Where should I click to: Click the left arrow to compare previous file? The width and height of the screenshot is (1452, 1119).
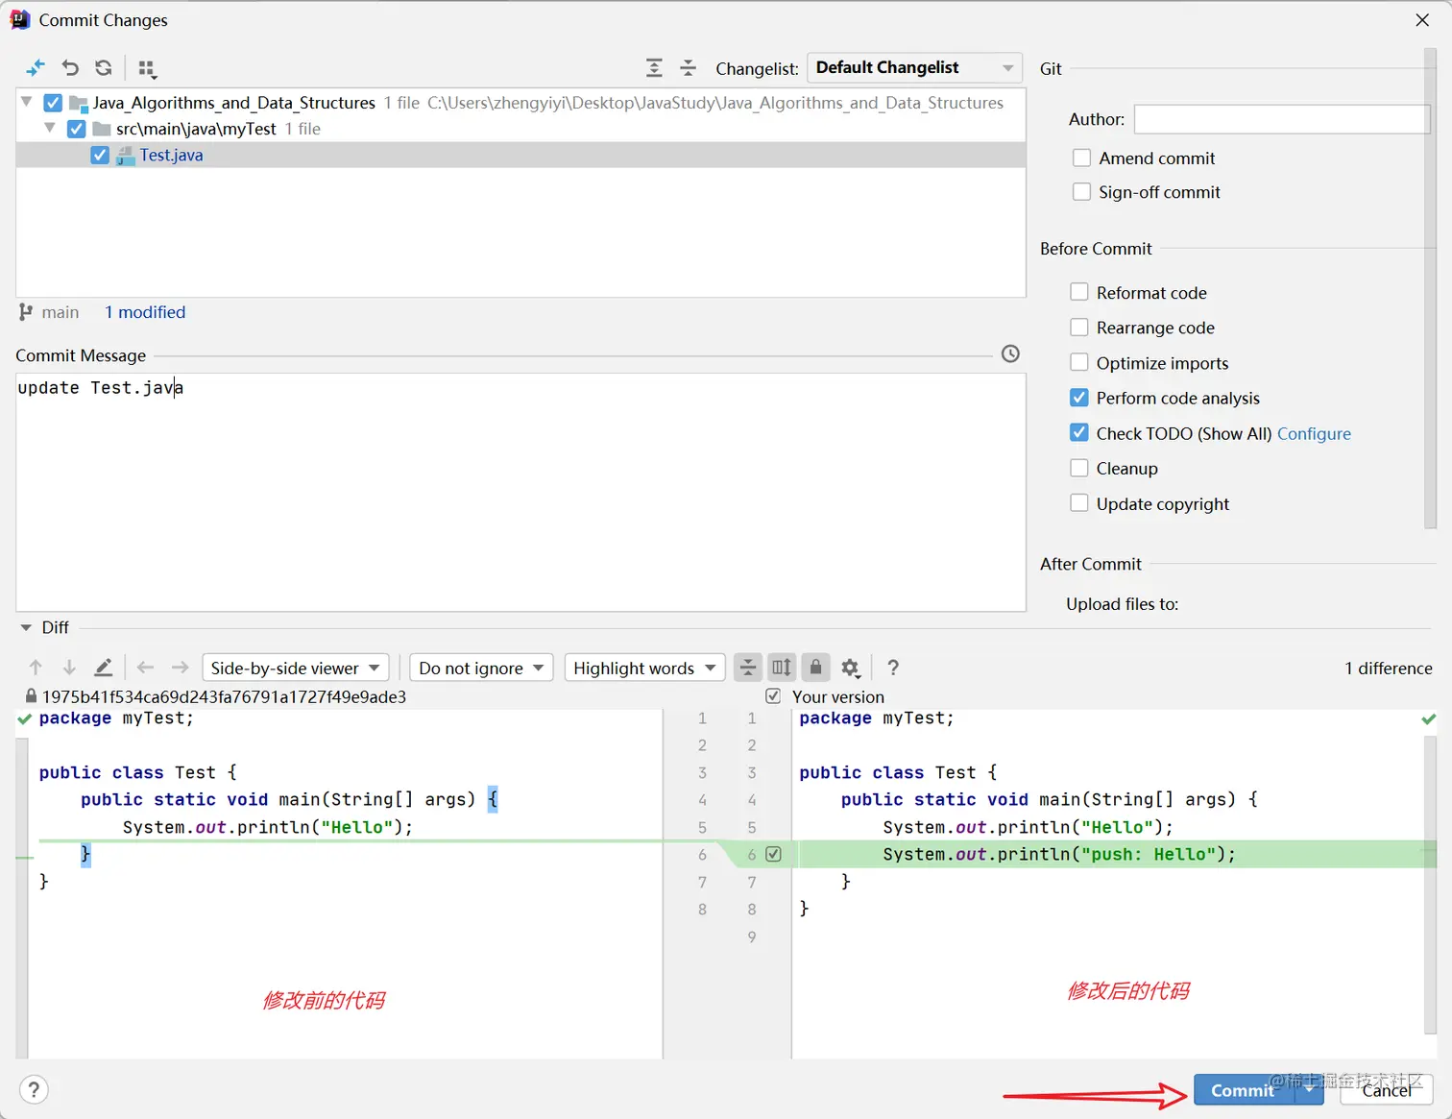146,668
